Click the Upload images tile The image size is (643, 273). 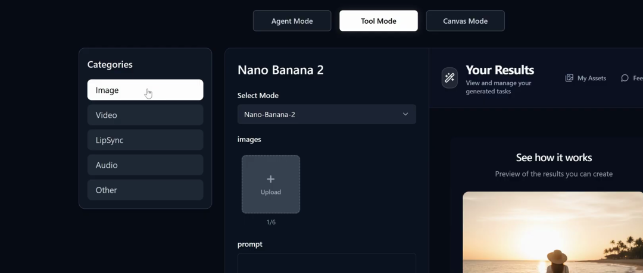pos(271,184)
